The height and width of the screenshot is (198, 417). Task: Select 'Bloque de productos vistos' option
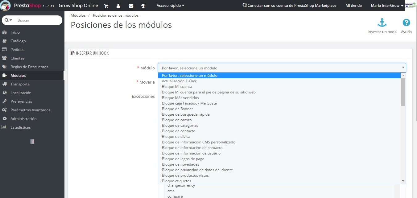point(279,175)
